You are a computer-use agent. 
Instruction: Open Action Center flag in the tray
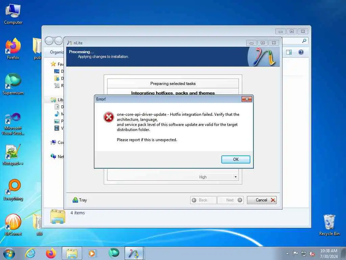tap(295, 253)
